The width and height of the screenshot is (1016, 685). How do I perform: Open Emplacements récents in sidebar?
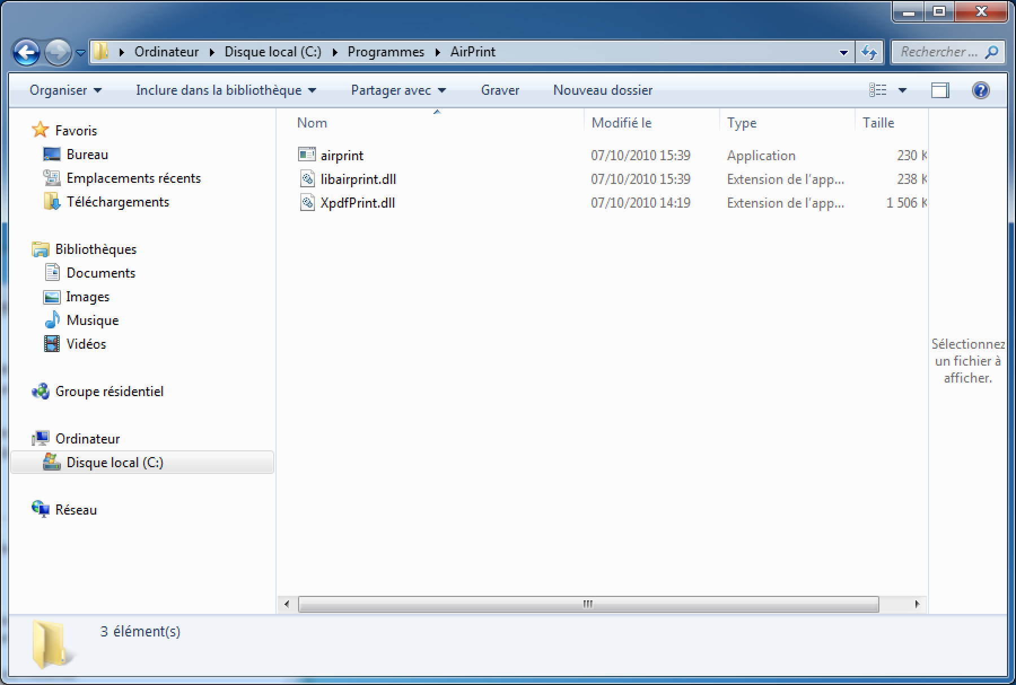click(x=134, y=178)
